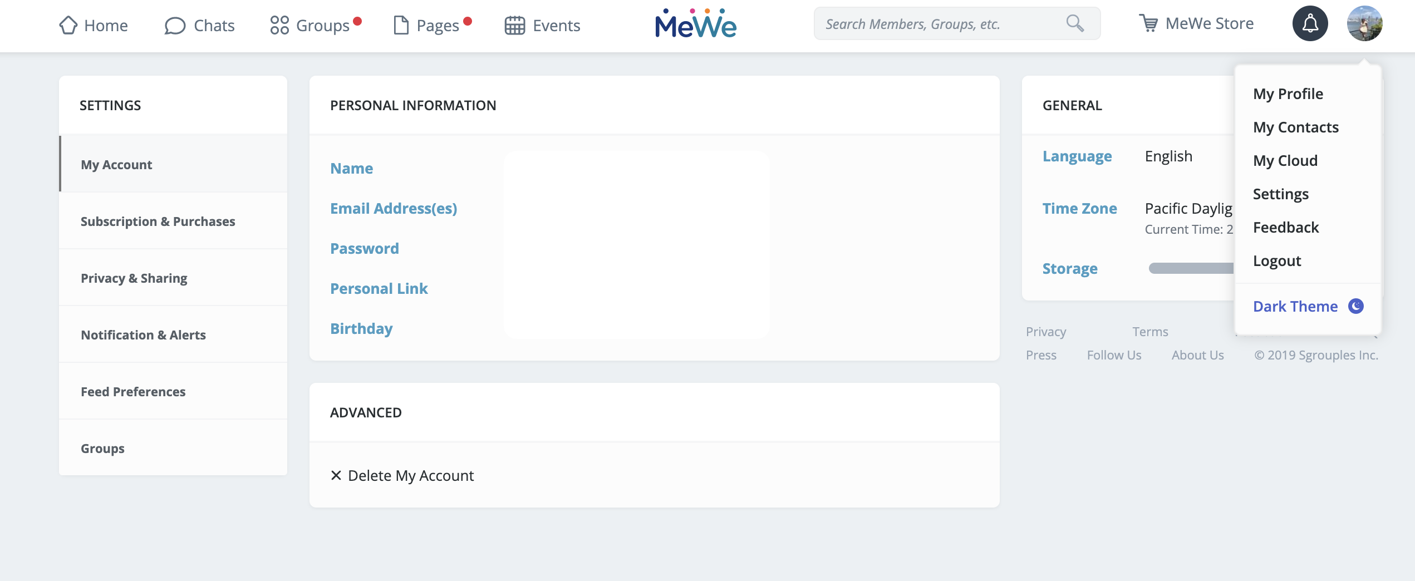The height and width of the screenshot is (581, 1415).
Task: Open the Follow Us footer link
Action: pyautogui.click(x=1114, y=355)
